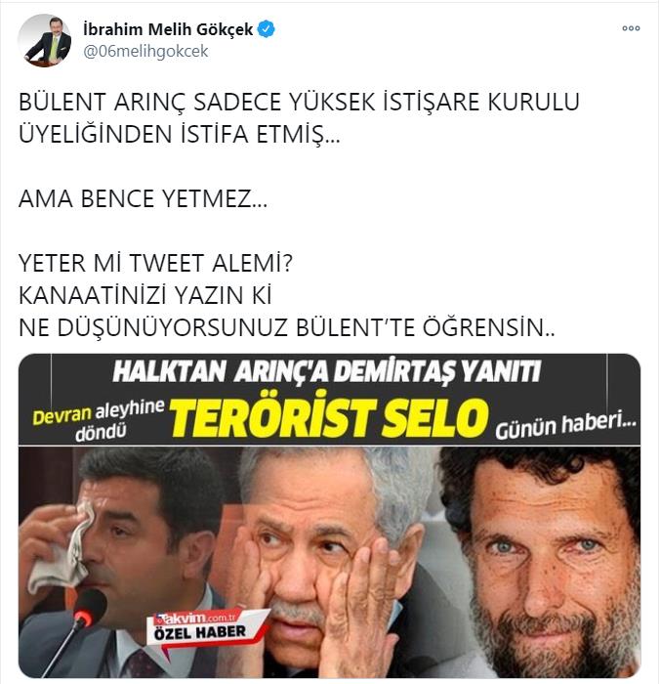Click the last line ending 'BÜLENT'TE ÖĞRENSİN..'
The height and width of the screenshot is (684, 660).
[x=286, y=327]
